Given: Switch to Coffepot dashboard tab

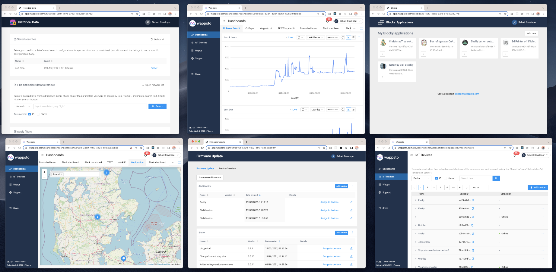Looking at the screenshot, I should tap(250, 28).
